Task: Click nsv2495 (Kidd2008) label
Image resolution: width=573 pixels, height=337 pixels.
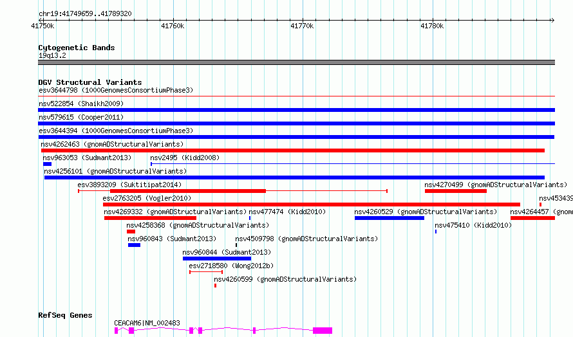Action: click(185, 158)
